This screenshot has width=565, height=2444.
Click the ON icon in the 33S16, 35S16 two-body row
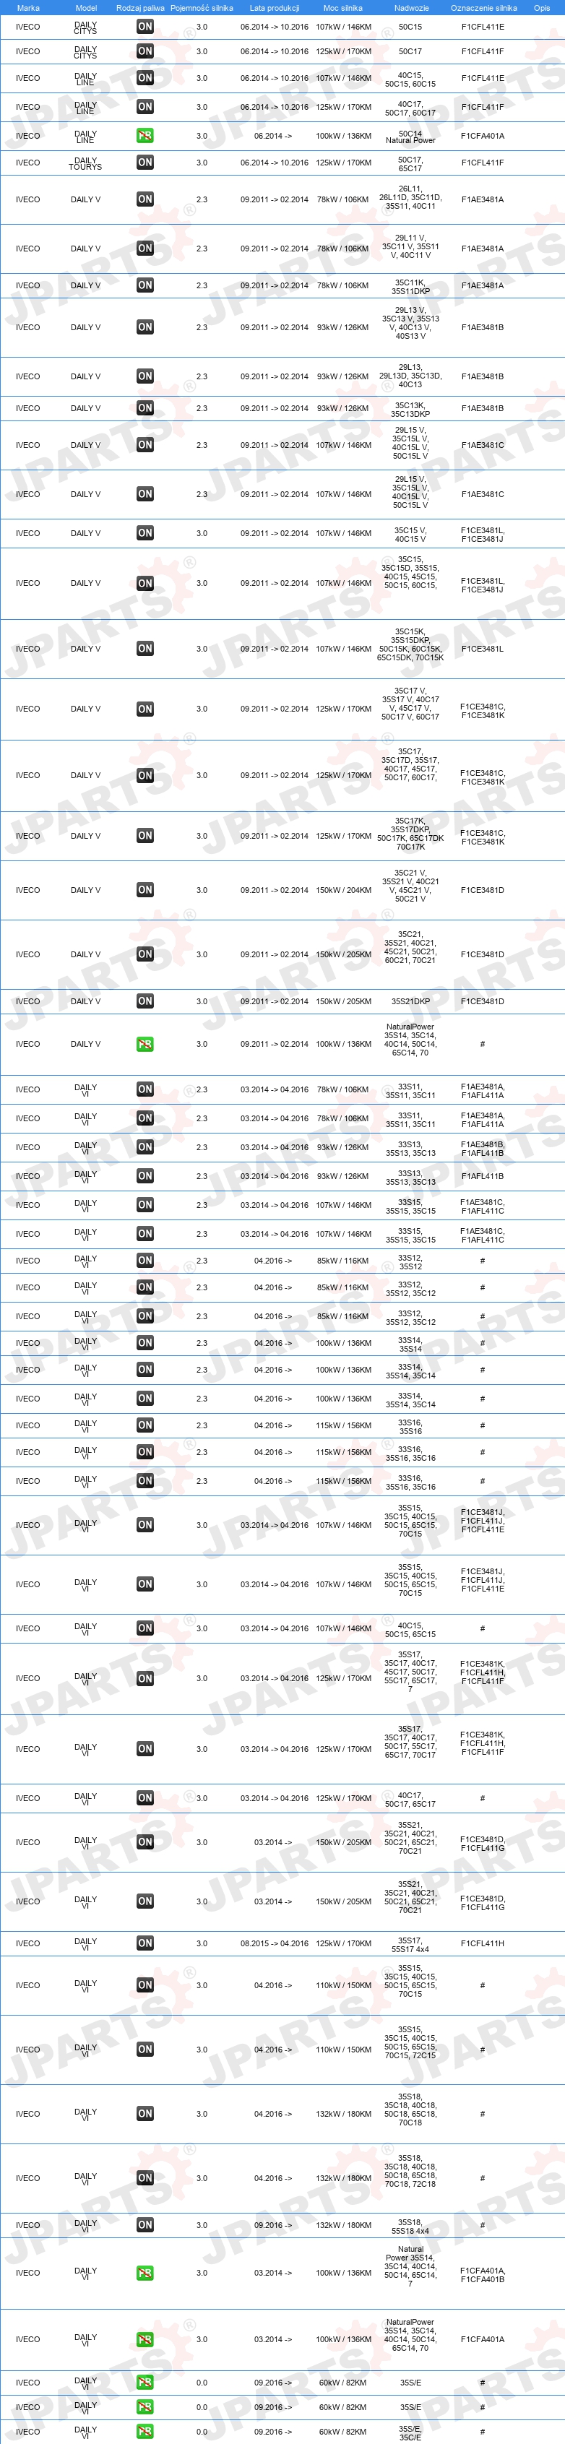tap(145, 1425)
